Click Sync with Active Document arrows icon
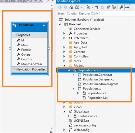 [97, 7]
